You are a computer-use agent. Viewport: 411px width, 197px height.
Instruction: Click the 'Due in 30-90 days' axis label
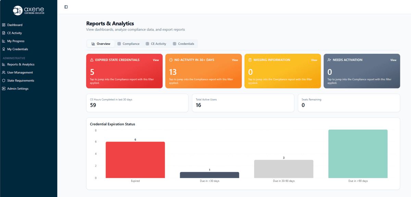coord(284,181)
